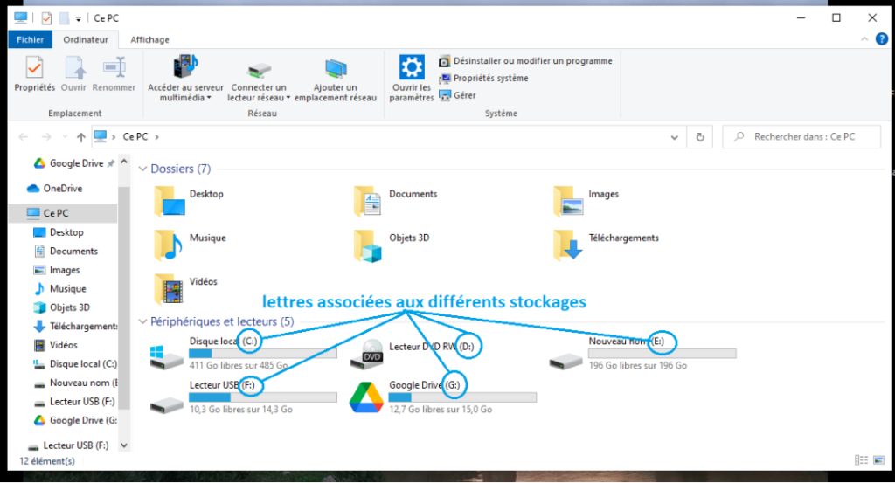Open the Documents folder icon
Screen dimensions: 895x483
[367, 201]
